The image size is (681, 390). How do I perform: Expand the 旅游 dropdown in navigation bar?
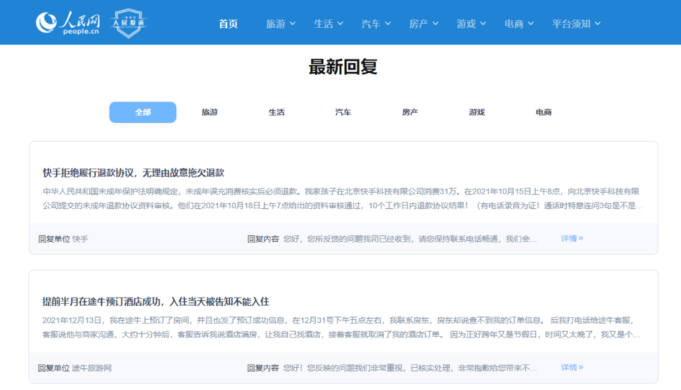pos(281,23)
